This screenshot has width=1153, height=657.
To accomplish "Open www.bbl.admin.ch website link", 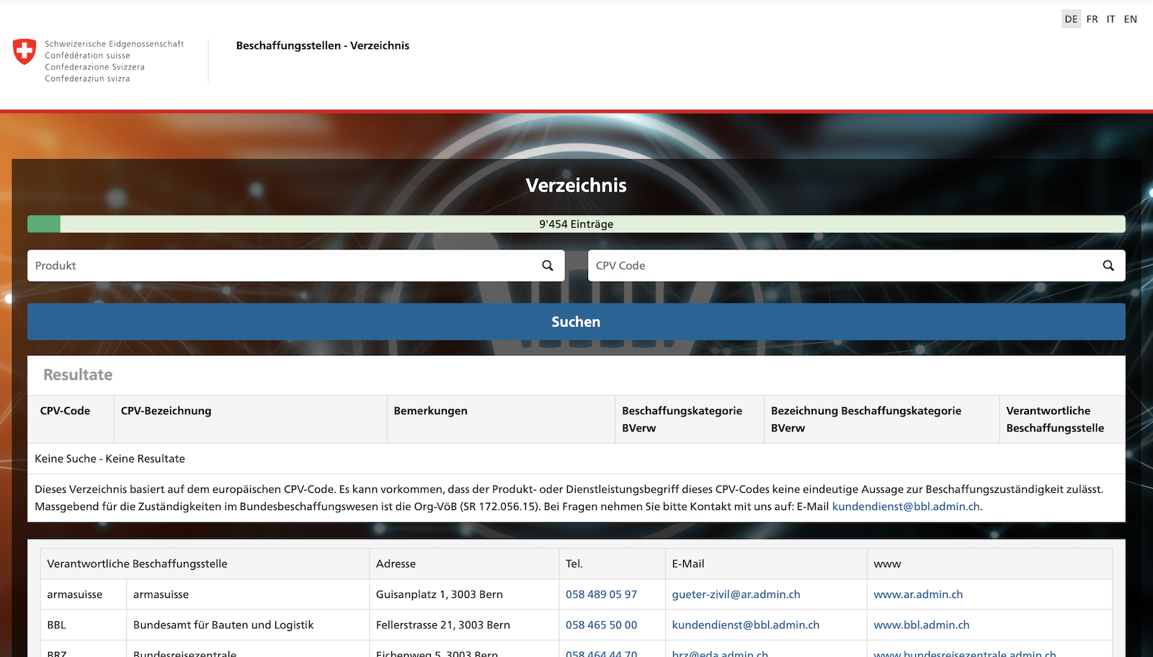I will [x=921, y=625].
